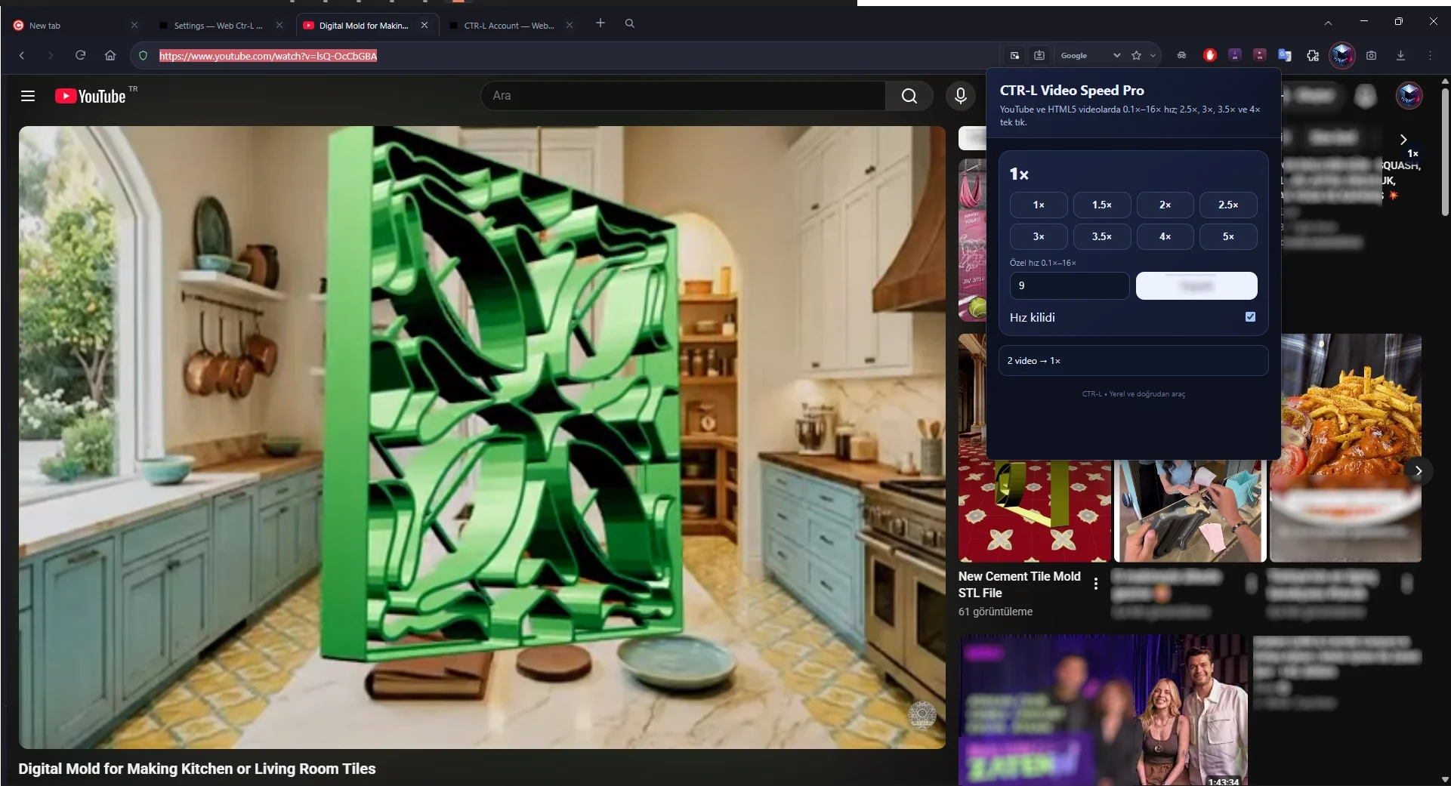
Task: Open options for New Cement Tile Mold video
Action: coord(1096,584)
